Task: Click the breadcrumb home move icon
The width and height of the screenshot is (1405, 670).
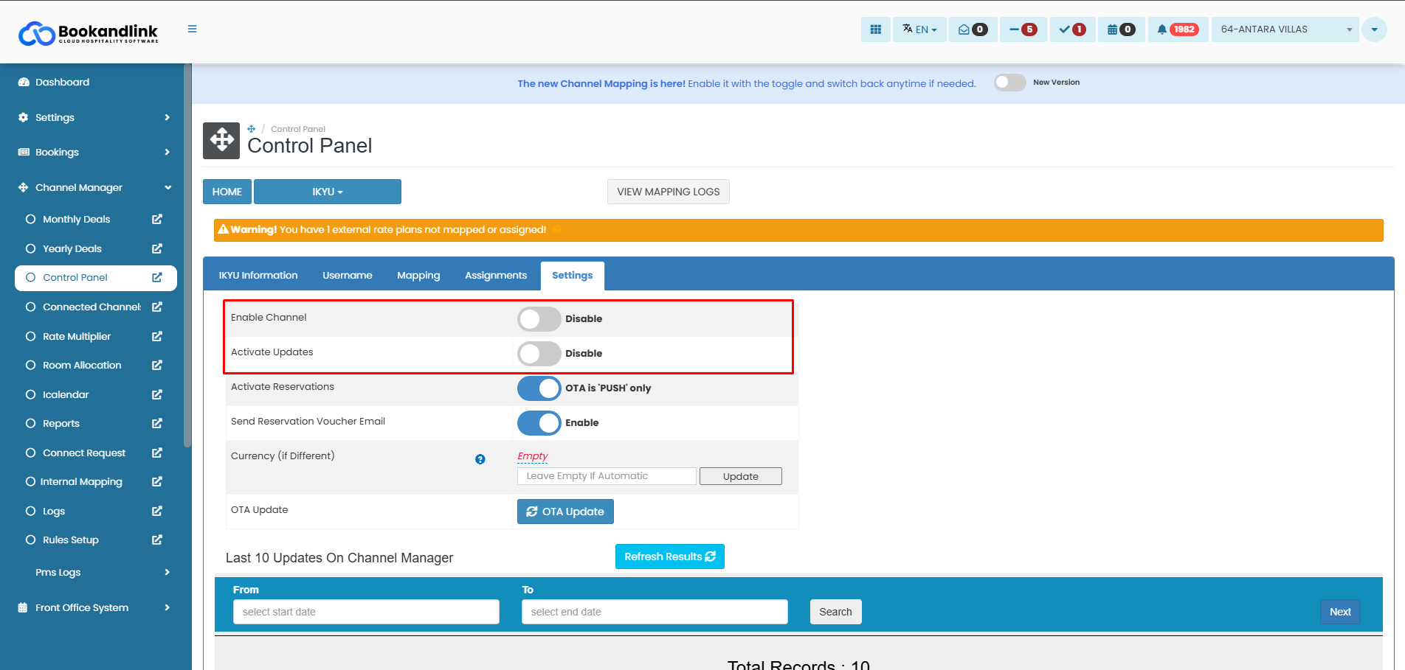Action: tap(251, 129)
